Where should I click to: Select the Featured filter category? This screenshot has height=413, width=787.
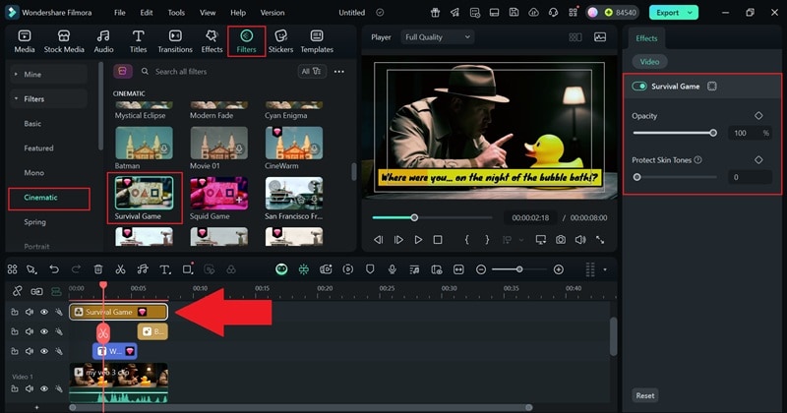(x=38, y=148)
